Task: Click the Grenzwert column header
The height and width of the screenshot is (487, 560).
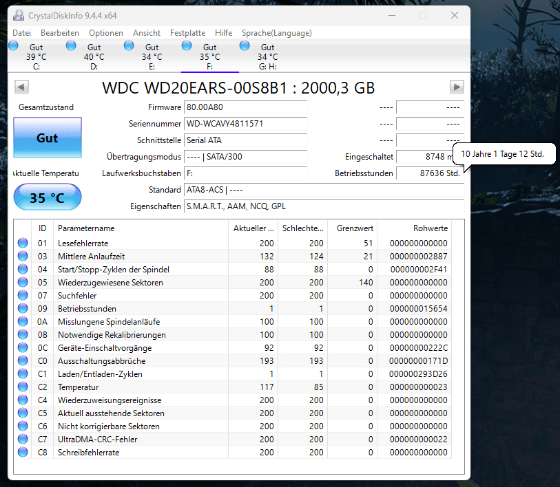Action: coord(353,228)
